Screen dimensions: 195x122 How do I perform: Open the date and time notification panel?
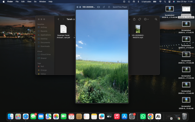click(184, 2)
